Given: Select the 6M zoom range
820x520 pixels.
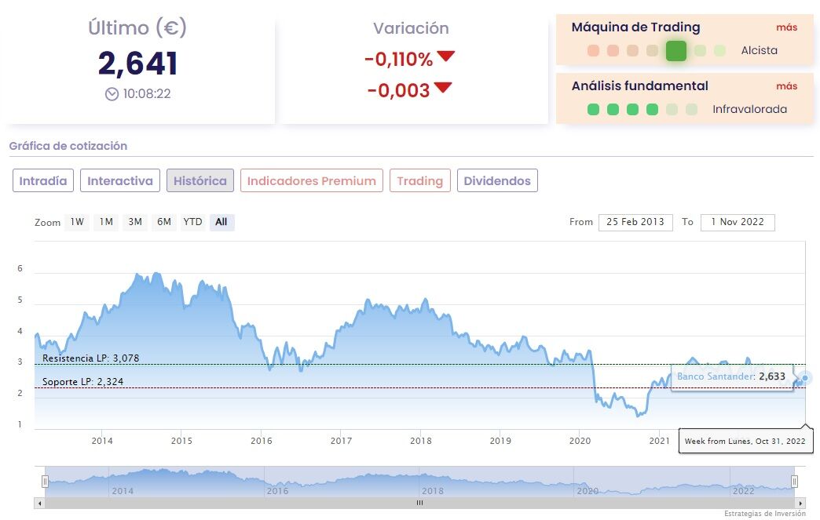Looking at the screenshot, I should [163, 222].
